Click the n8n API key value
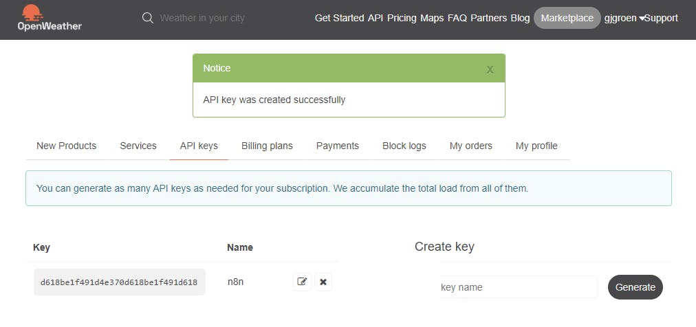Image resolution: width=696 pixels, height=327 pixels. tap(119, 282)
